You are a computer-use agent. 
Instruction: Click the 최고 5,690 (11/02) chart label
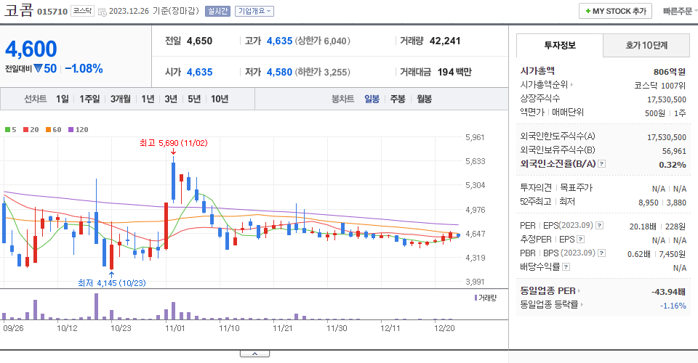click(174, 143)
